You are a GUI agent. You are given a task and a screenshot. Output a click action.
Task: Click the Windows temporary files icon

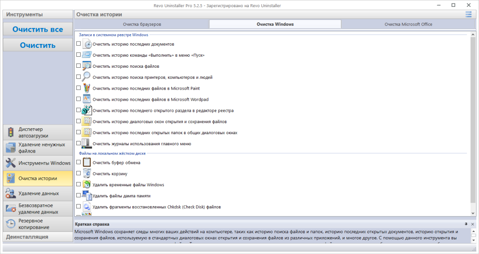87,185
